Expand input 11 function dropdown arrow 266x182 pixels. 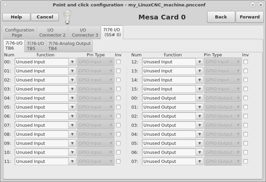[72, 162]
